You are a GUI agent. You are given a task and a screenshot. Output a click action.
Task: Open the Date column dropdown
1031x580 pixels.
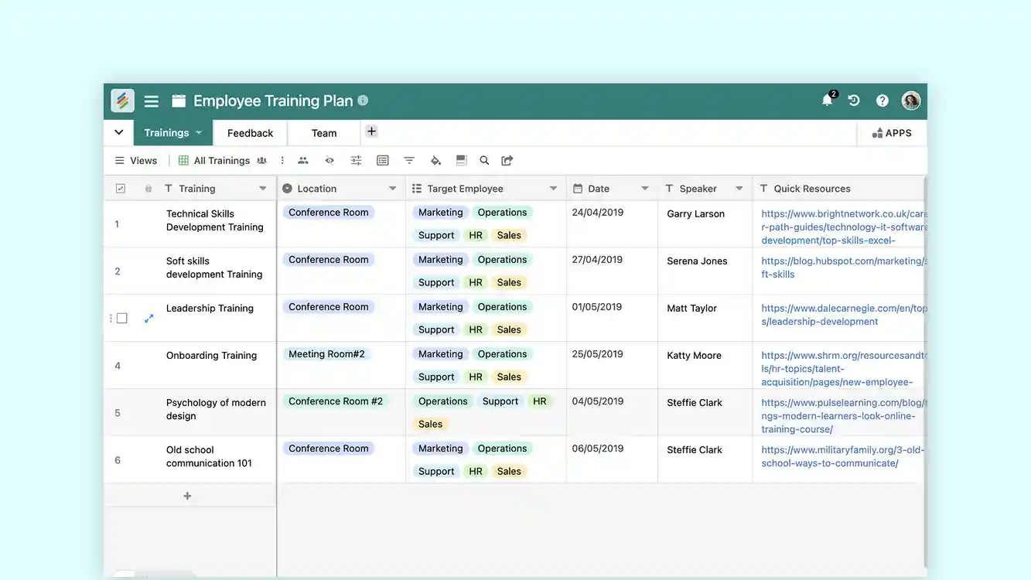pyautogui.click(x=644, y=188)
